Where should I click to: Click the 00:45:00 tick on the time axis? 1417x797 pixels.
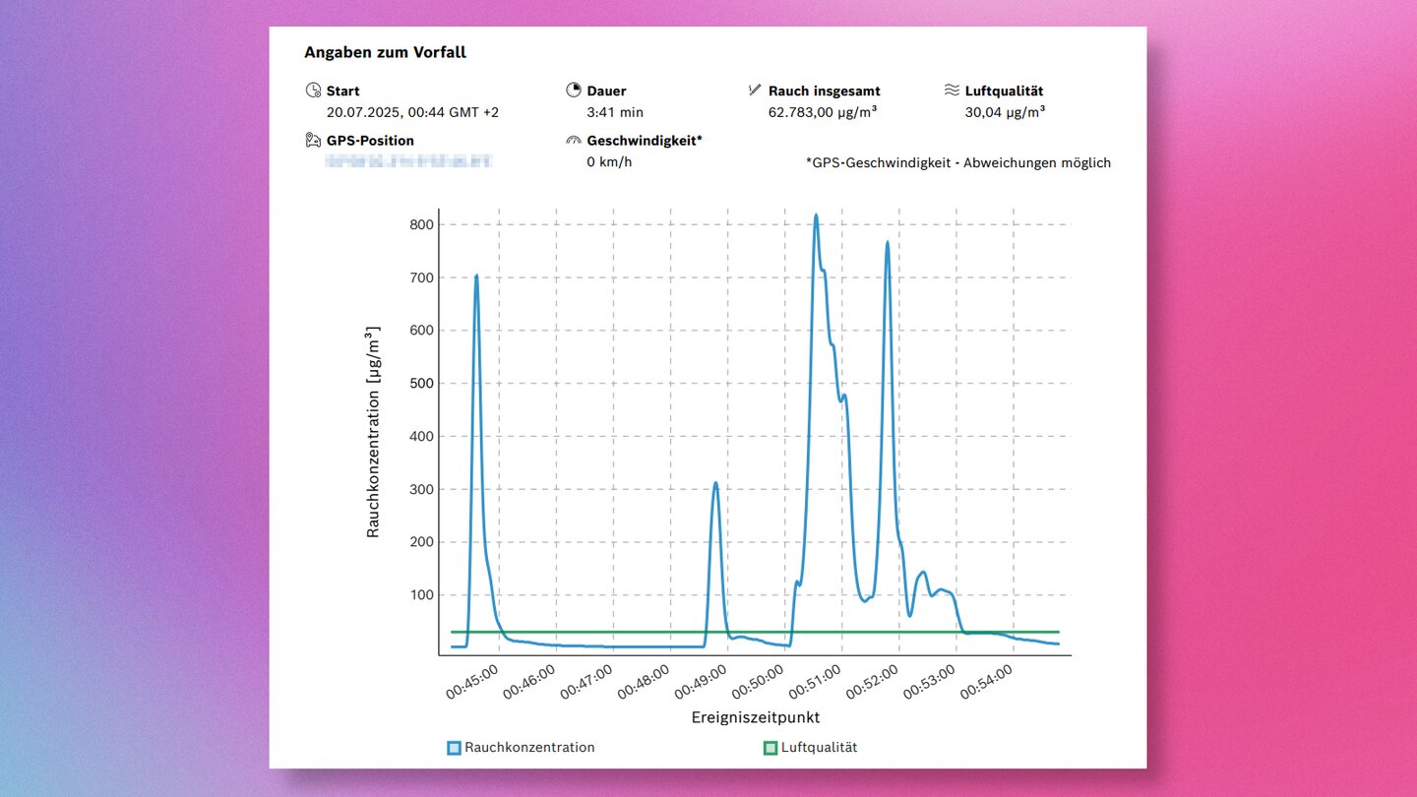coord(474,681)
